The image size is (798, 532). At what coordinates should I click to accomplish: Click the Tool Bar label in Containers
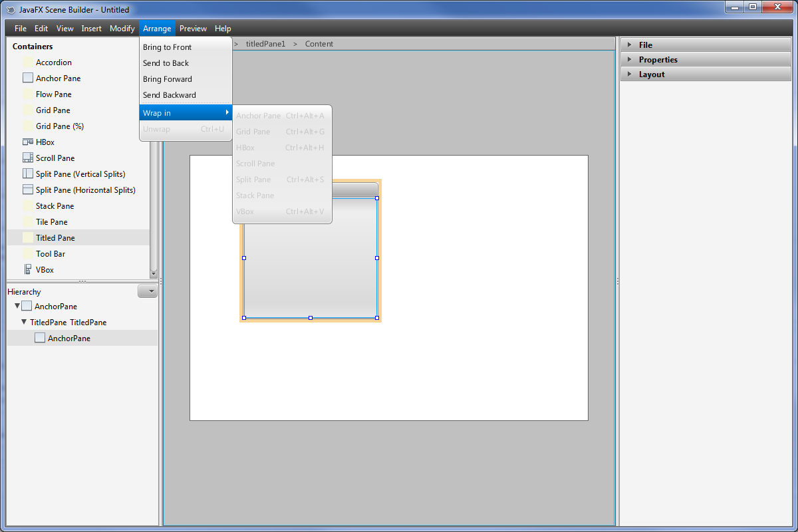[x=51, y=254]
